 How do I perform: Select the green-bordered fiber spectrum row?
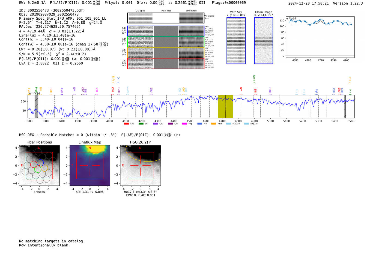coord(166,42)
